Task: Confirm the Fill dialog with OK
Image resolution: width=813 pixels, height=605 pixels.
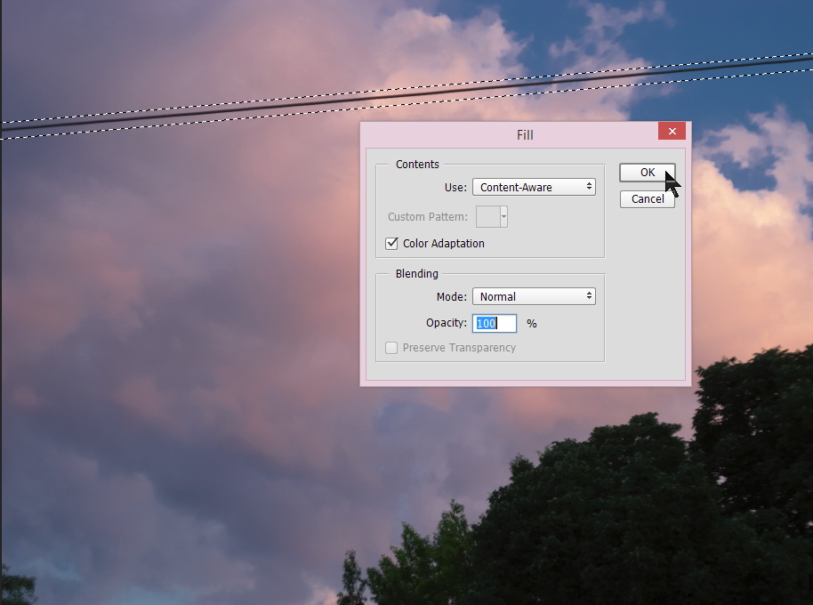Action: click(x=647, y=173)
